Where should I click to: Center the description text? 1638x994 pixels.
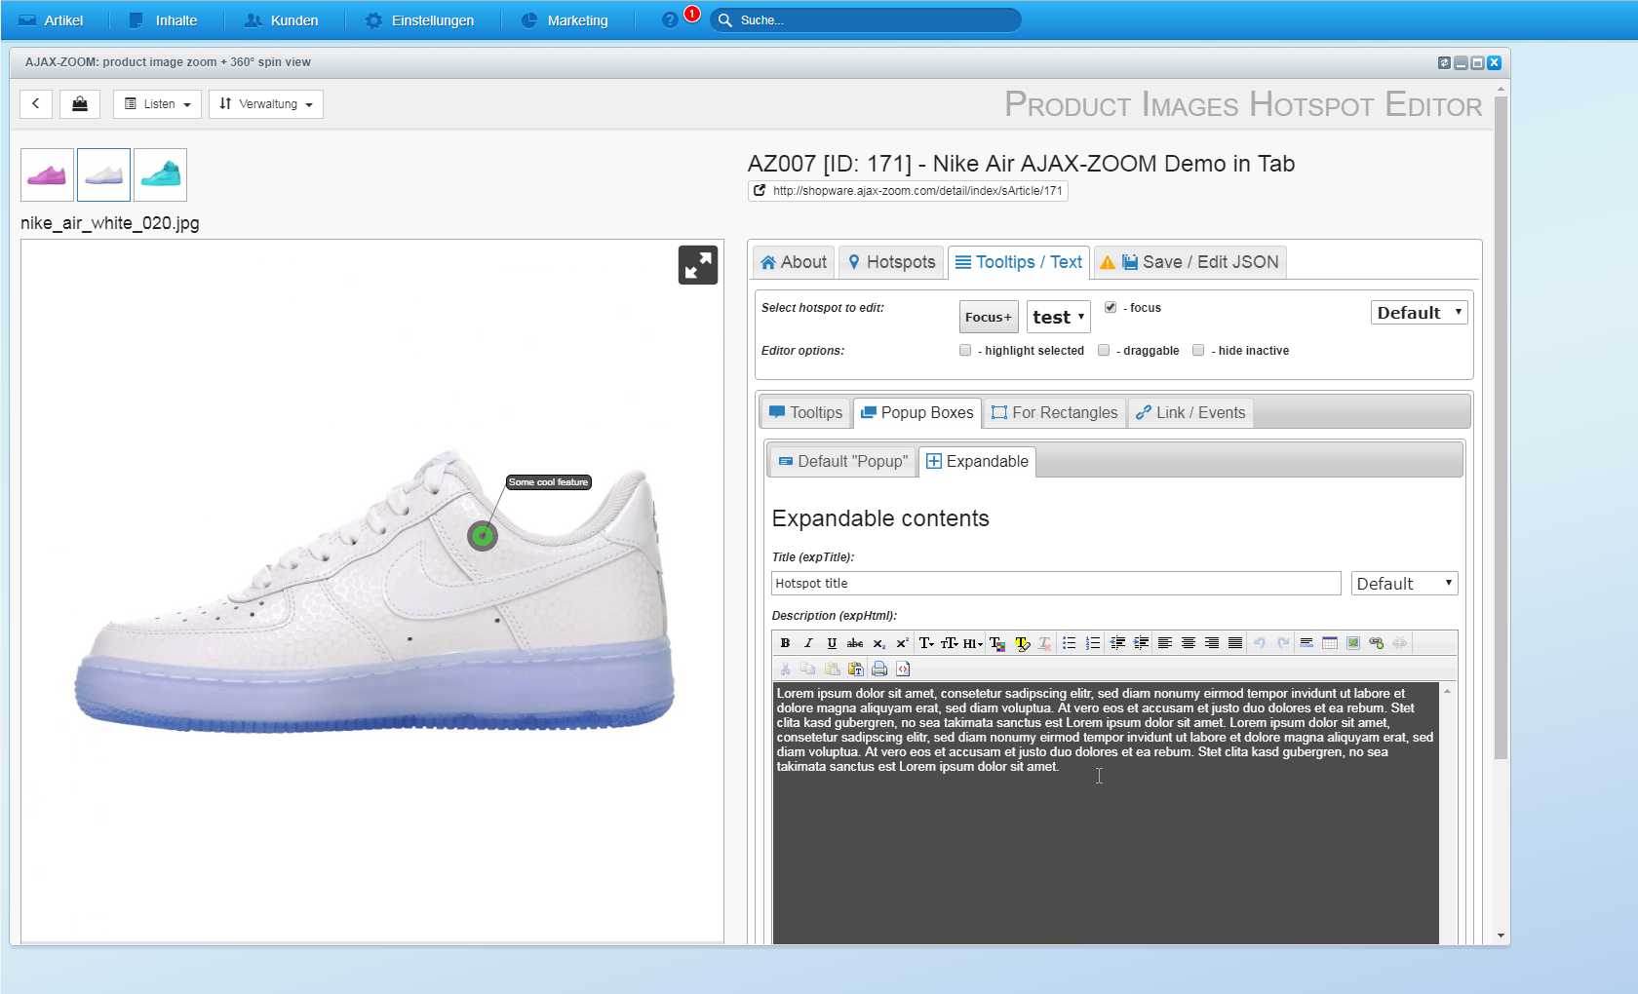(1189, 643)
